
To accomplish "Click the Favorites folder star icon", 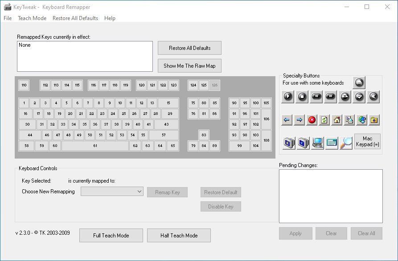I will pyautogui.click(x=374, y=120).
